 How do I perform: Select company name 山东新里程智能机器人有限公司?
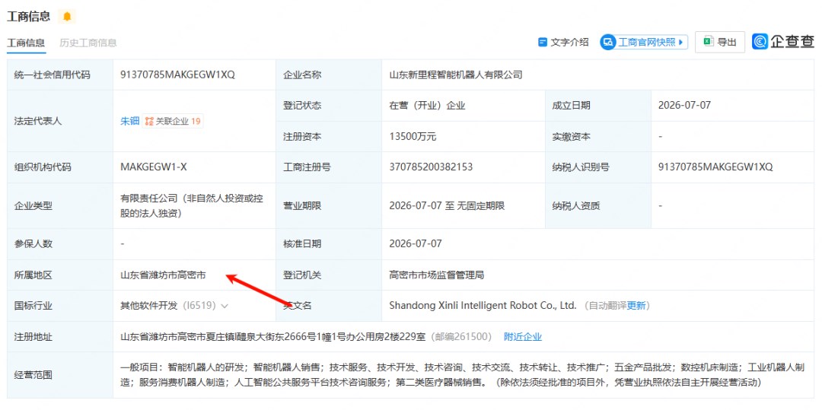[456, 75]
